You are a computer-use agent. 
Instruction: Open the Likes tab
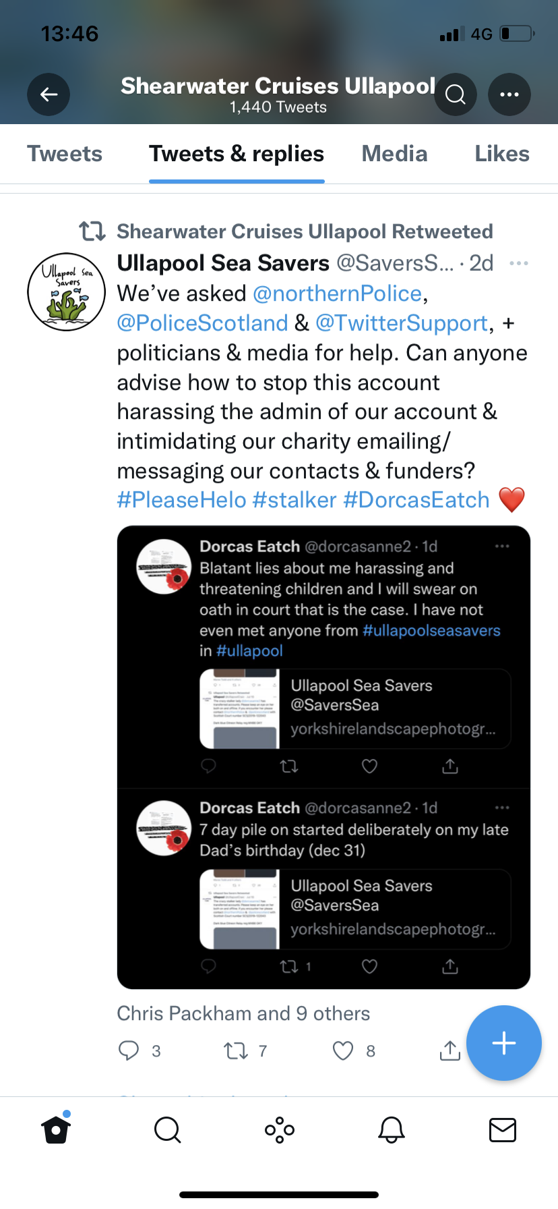[501, 154]
